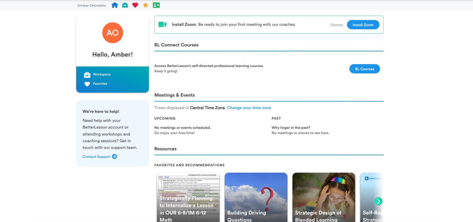Click the red heart favorites icon in top bar
The height and width of the screenshot is (222, 473).
[x=135, y=5]
